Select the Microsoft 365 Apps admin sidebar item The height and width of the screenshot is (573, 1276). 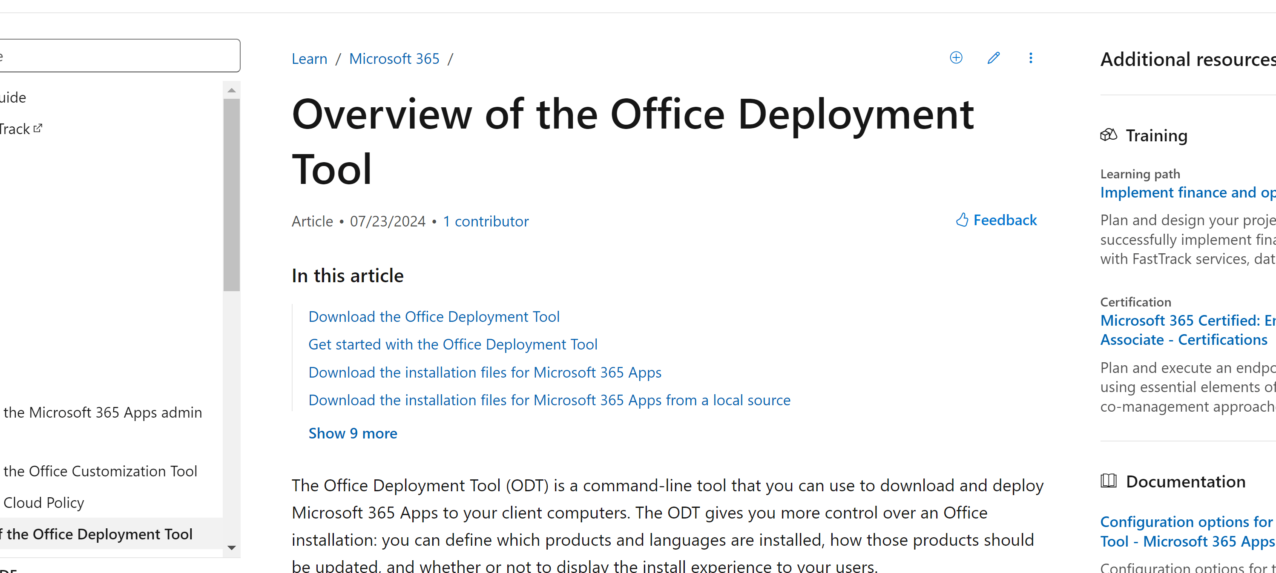(102, 412)
